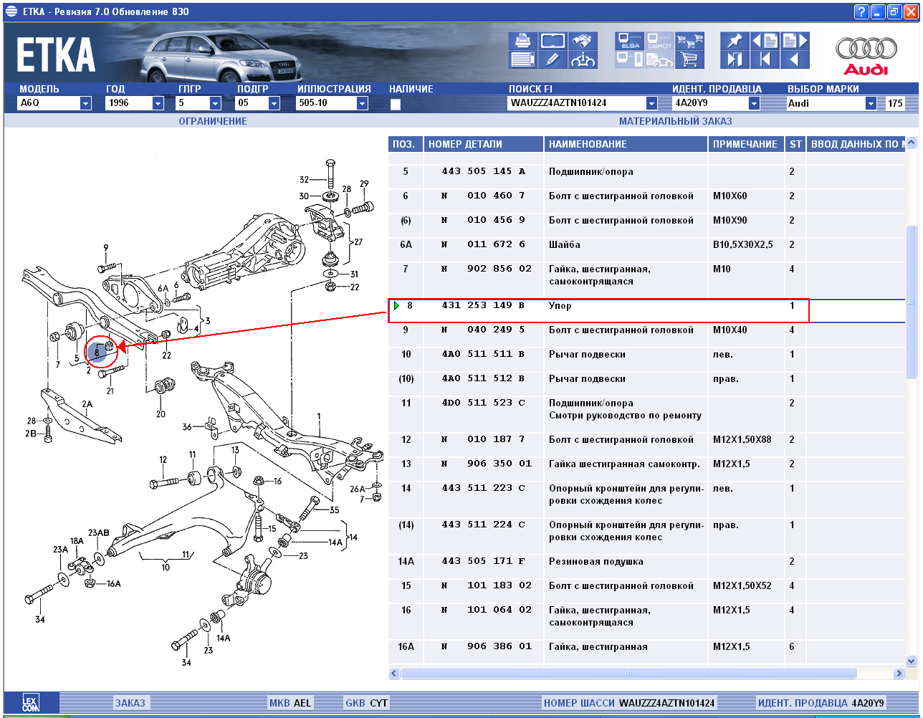Click callout number 20 in illustration
This screenshot has height=718, width=923.
[x=161, y=414]
